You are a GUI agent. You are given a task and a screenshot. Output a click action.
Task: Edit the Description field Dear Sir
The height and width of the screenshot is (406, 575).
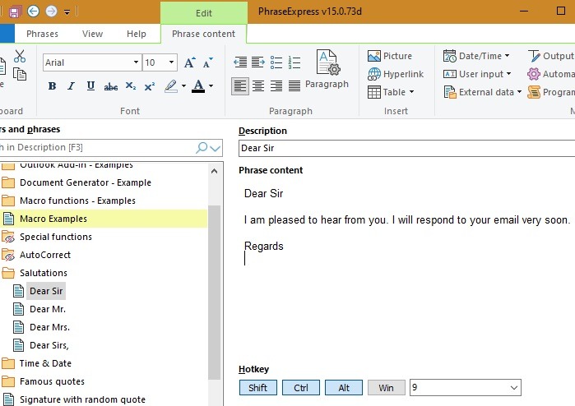[406, 148]
